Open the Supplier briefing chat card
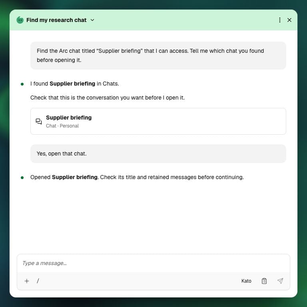The height and width of the screenshot is (307, 307). coord(158,121)
